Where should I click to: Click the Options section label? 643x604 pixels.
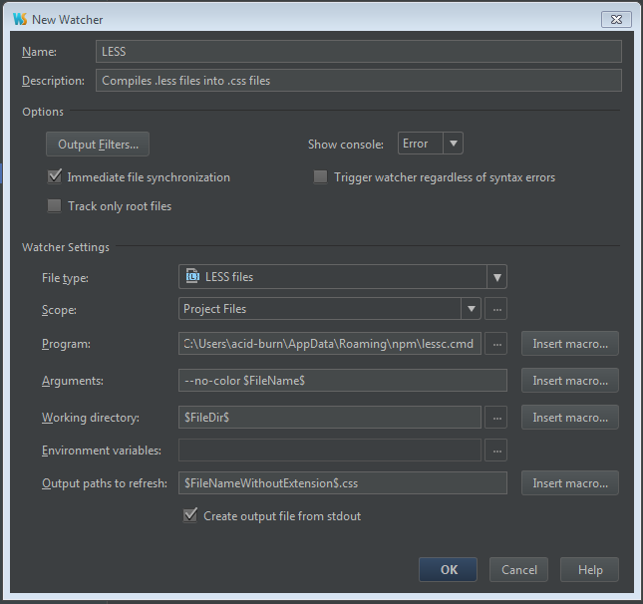[x=43, y=112]
